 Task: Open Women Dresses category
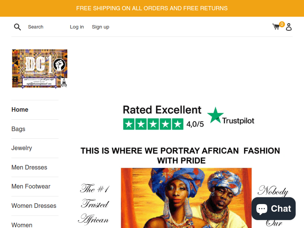coord(34,206)
